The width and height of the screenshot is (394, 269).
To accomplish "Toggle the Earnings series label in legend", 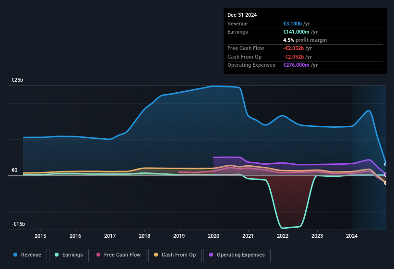I will pyautogui.click(x=72, y=255).
